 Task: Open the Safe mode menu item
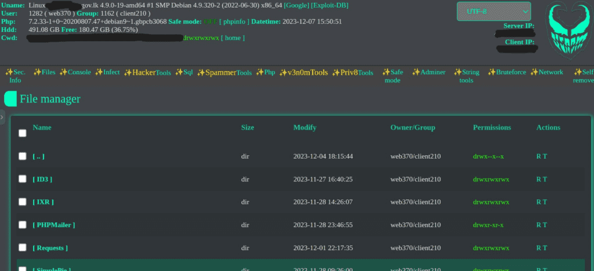(393, 76)
